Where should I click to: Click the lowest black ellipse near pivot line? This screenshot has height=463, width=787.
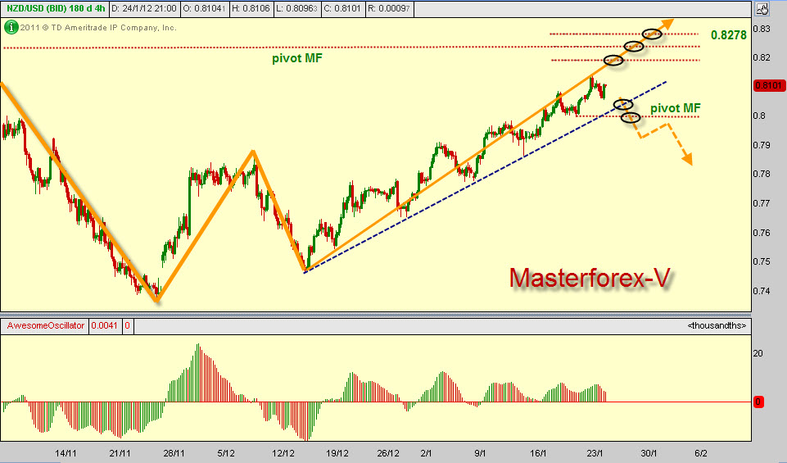click(630, 117)
